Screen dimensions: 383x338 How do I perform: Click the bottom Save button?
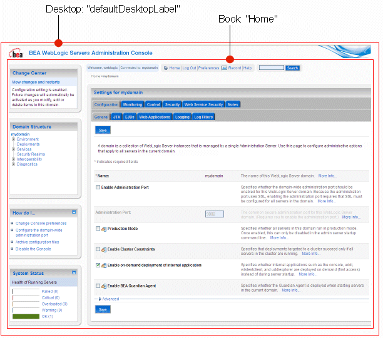point(103,309)
